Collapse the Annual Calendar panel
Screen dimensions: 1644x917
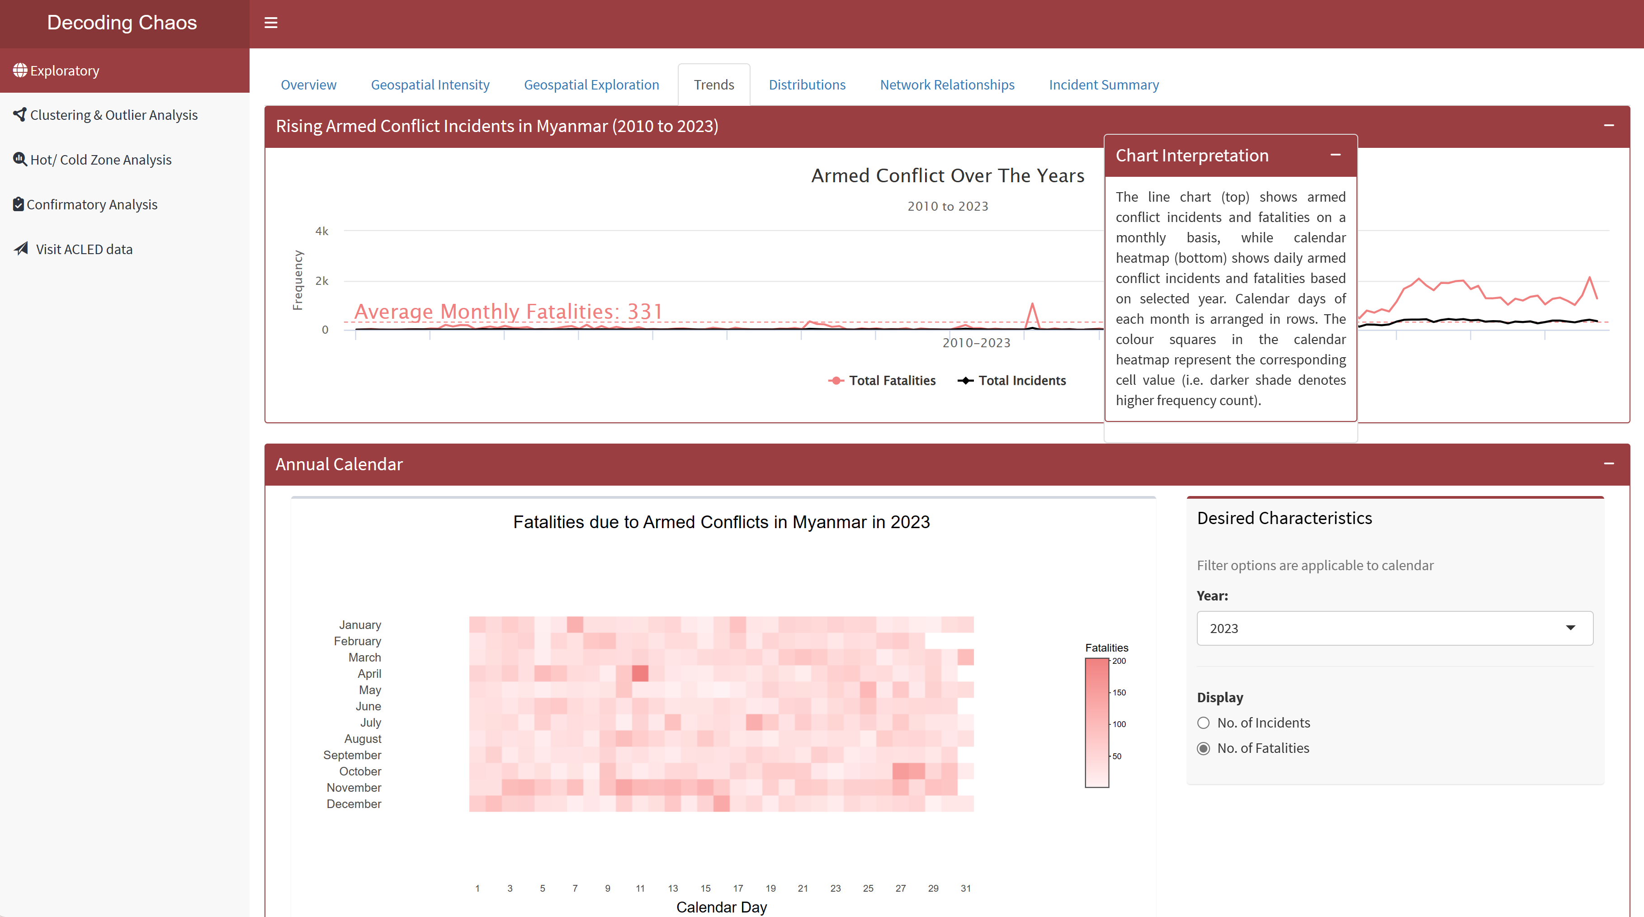[1609, 464]
